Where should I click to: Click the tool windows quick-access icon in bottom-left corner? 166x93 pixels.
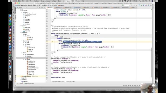coord(15,86)
